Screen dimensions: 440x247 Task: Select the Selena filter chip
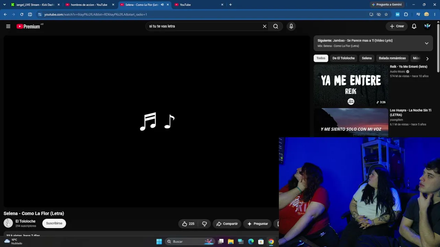coord(367,58)
